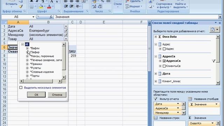224x126 pixels.
Task: Open the Name Box dropdown arrow
Action: point(33,17)
